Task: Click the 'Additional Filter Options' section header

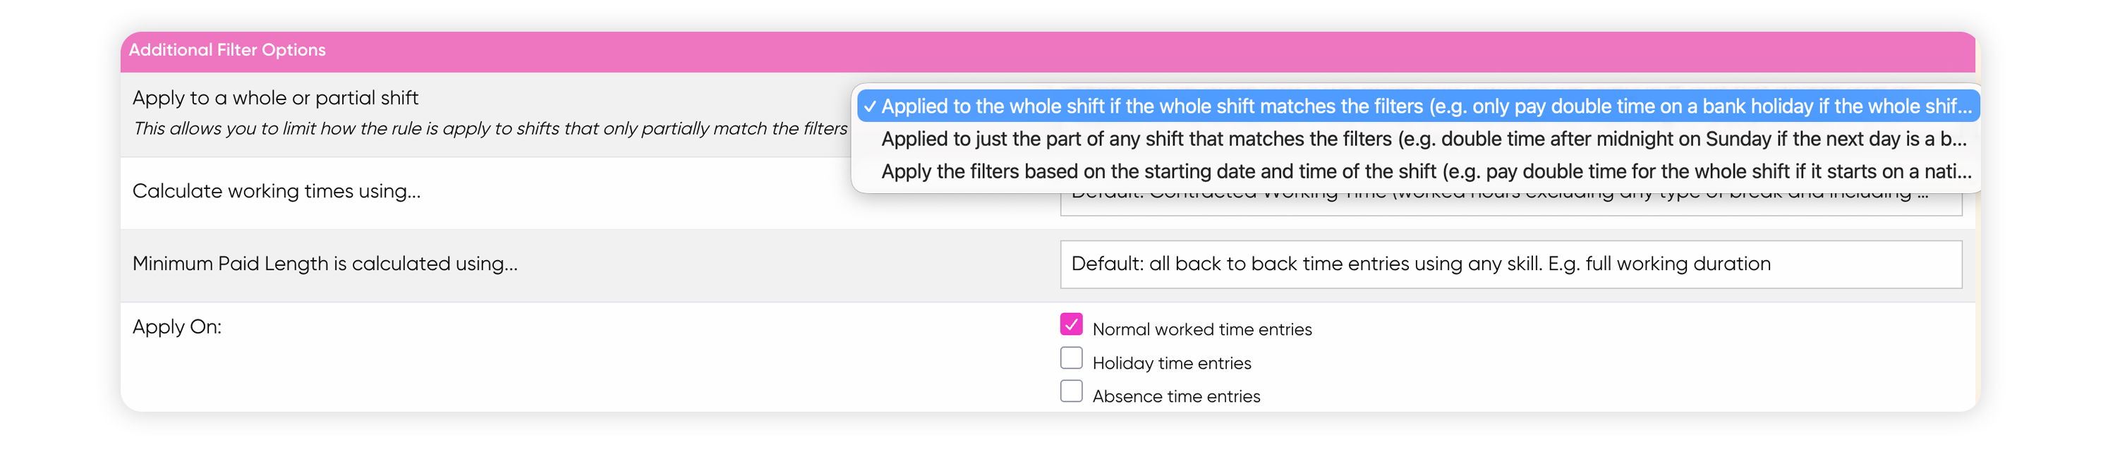Action: pos(226,50)
